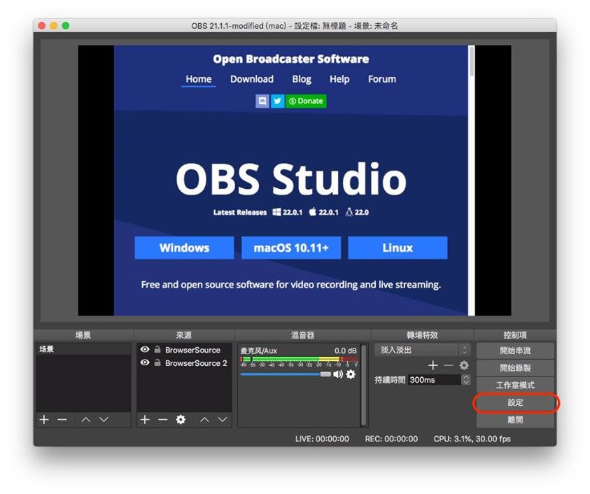Click the Twitter icon in preview

277,101
